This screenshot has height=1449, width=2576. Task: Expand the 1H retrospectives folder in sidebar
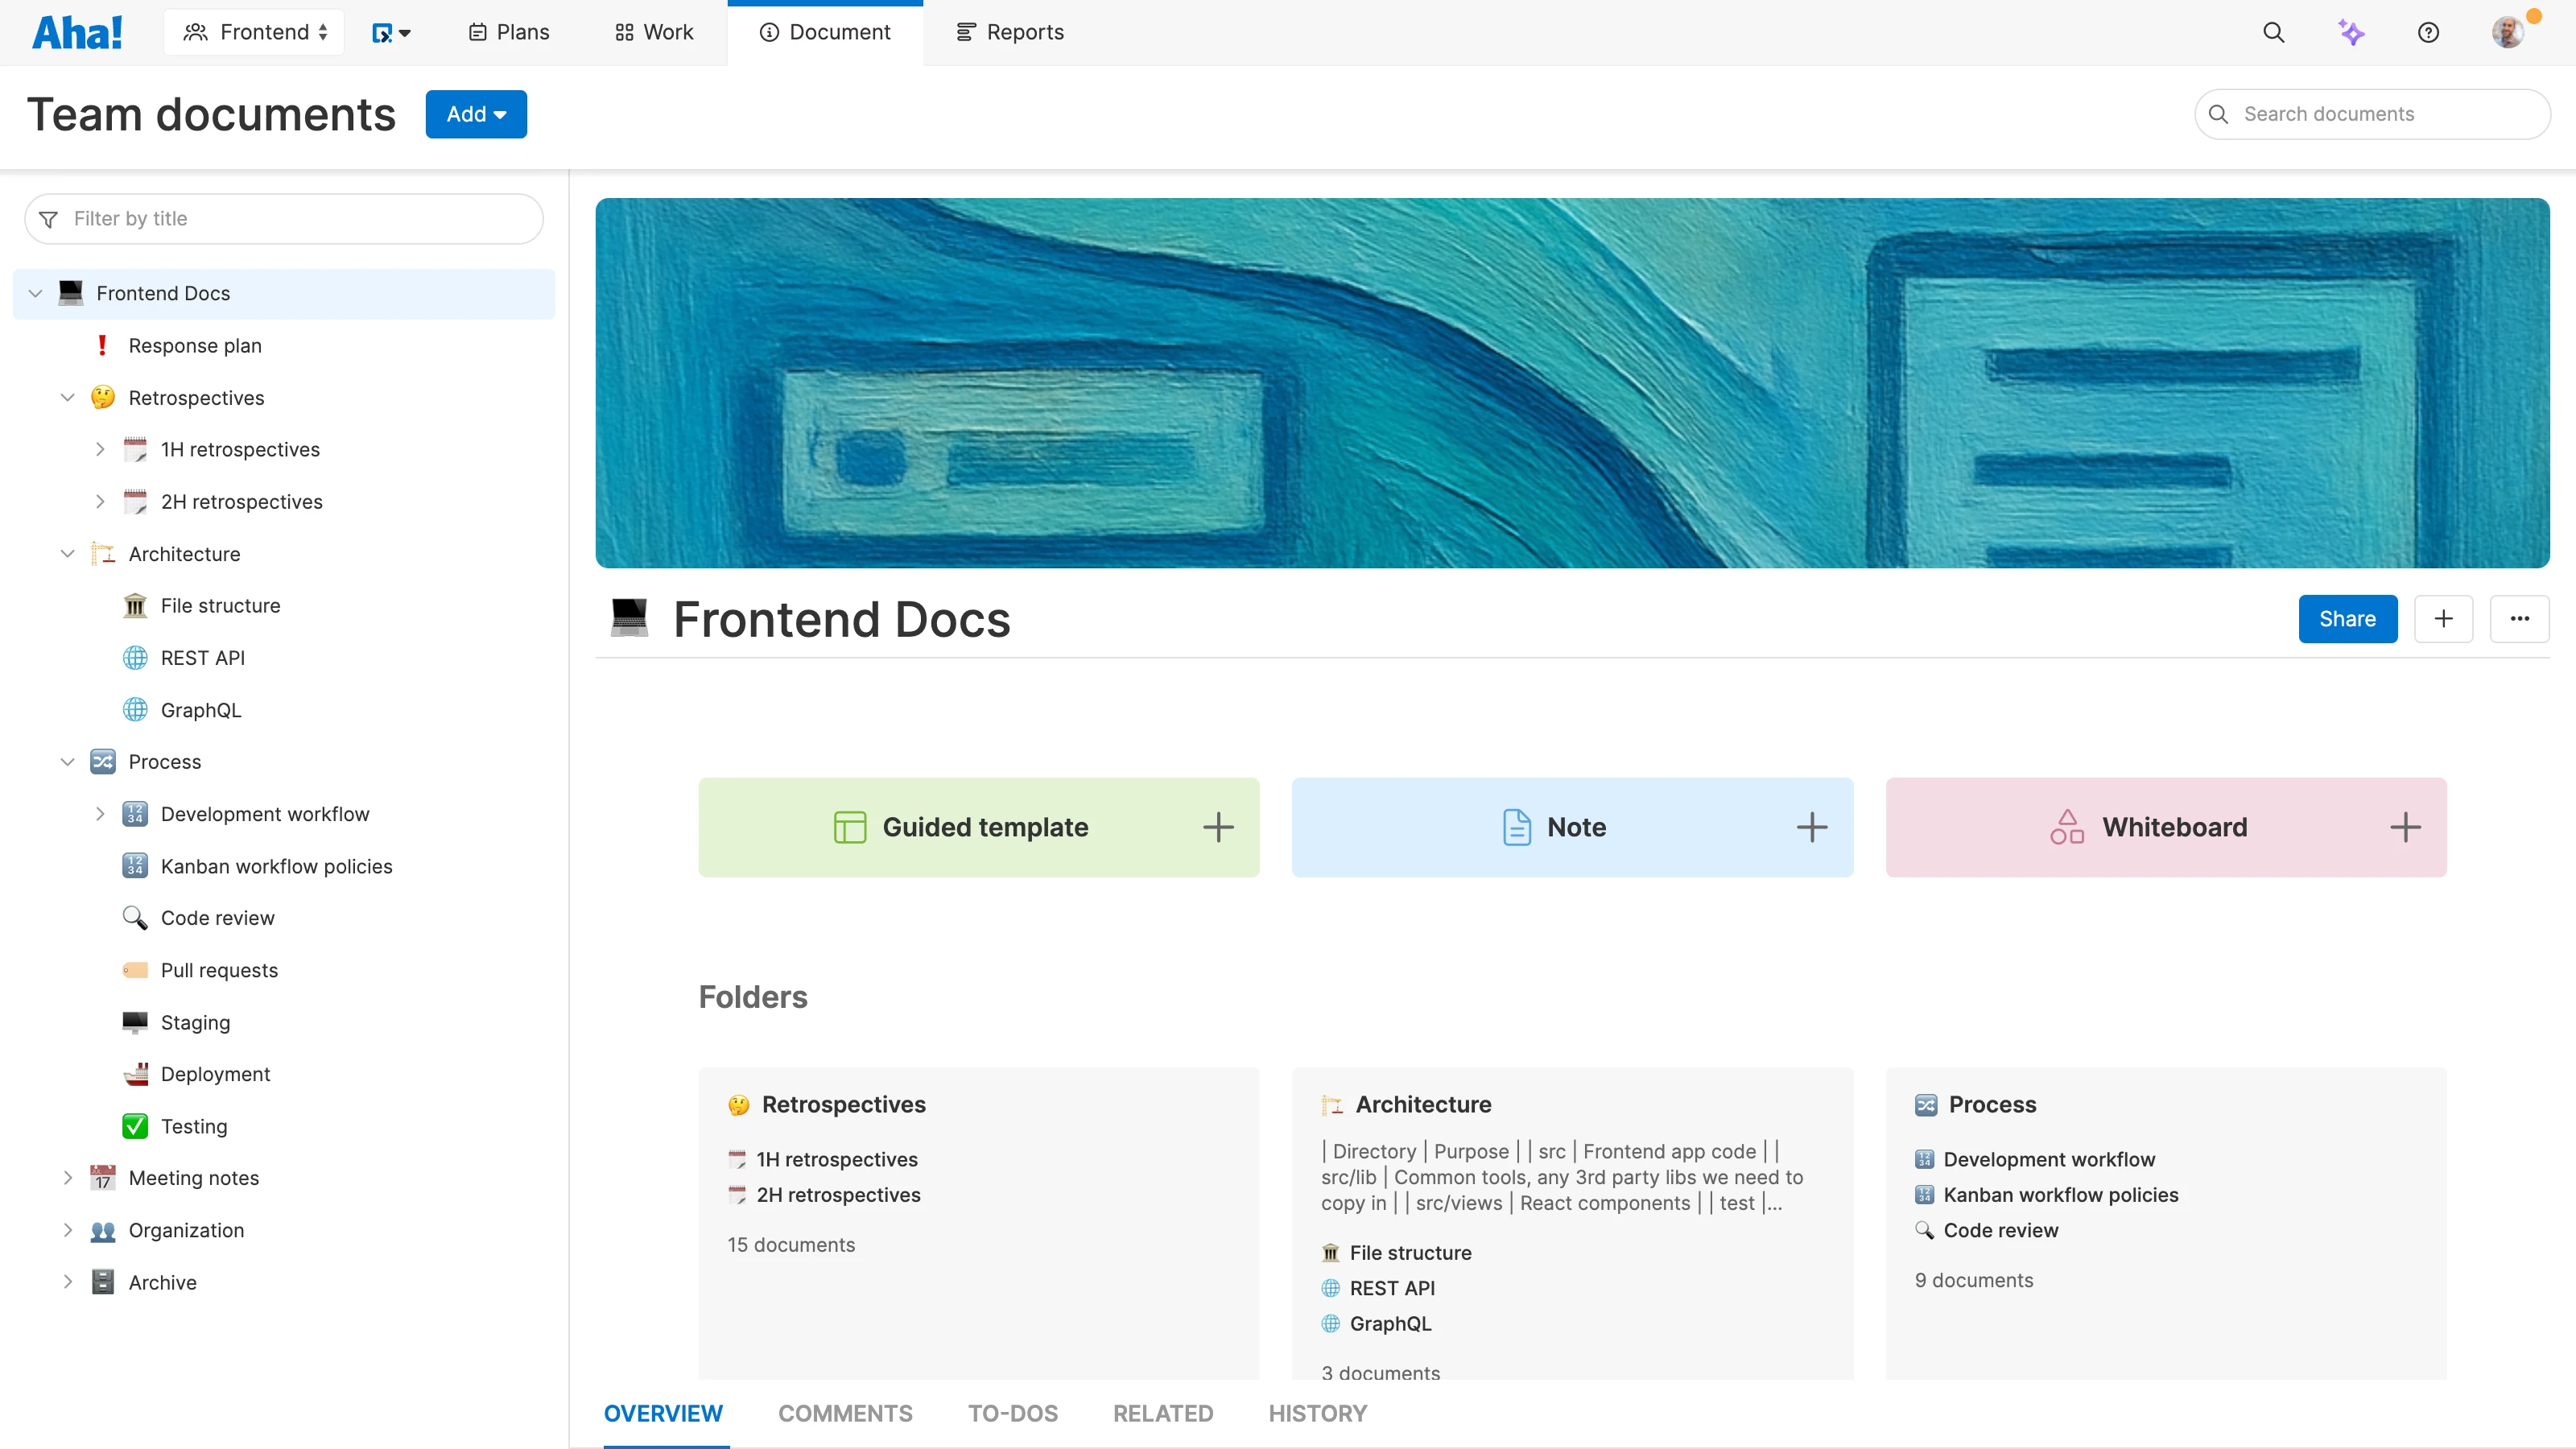[x=100, y=449]
